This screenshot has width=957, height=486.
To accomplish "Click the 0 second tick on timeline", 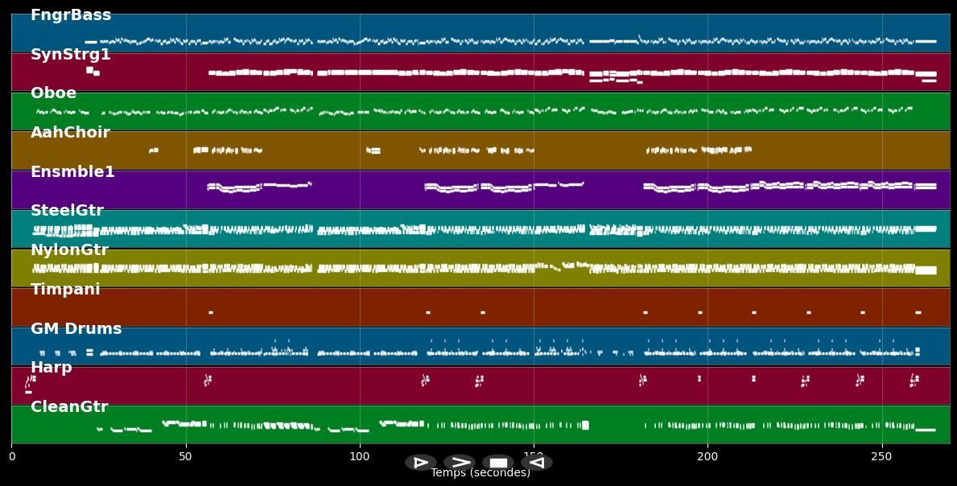I will [11, 456].
